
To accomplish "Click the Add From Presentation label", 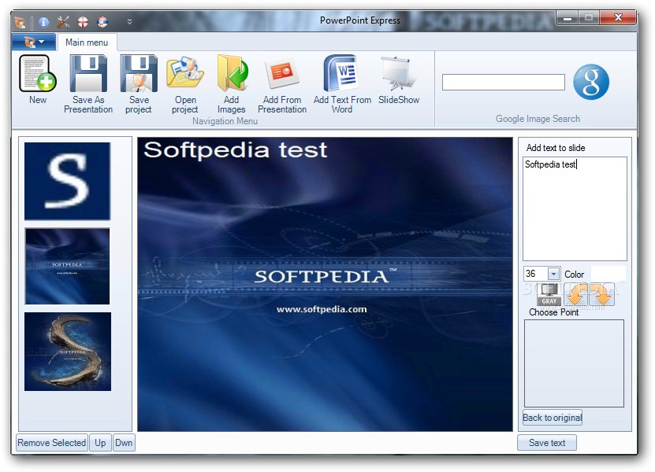I will pos(282,105).
